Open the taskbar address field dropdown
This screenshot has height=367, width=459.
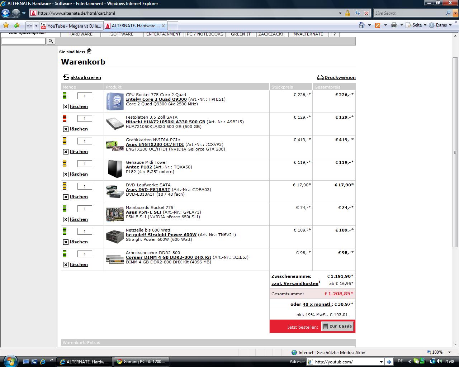pyautogui.click(x=381, y=362)
